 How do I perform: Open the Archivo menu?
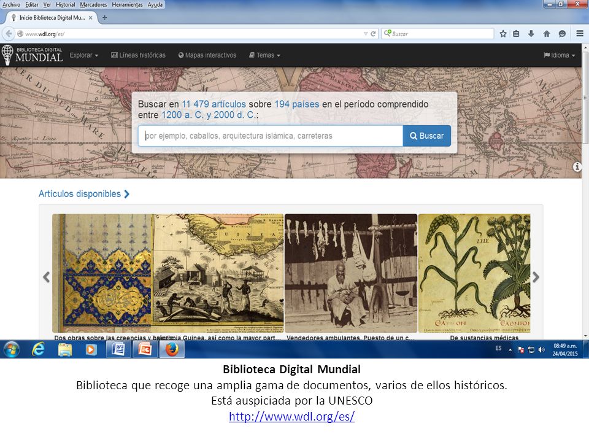pyautogui.click(x=11, y=4)
